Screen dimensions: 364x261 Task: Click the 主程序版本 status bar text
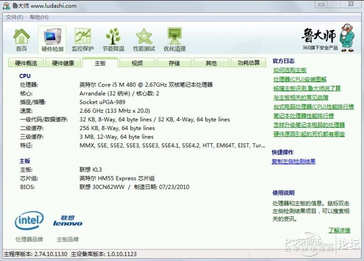[x=36, y=254]
